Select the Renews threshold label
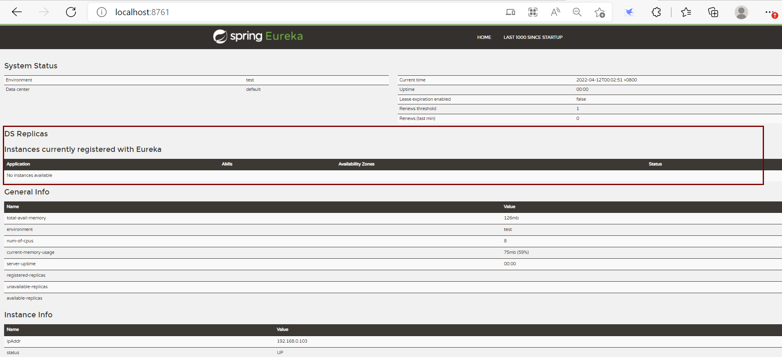782x357 pixels. pyautogui.click(x=418, y=108)
